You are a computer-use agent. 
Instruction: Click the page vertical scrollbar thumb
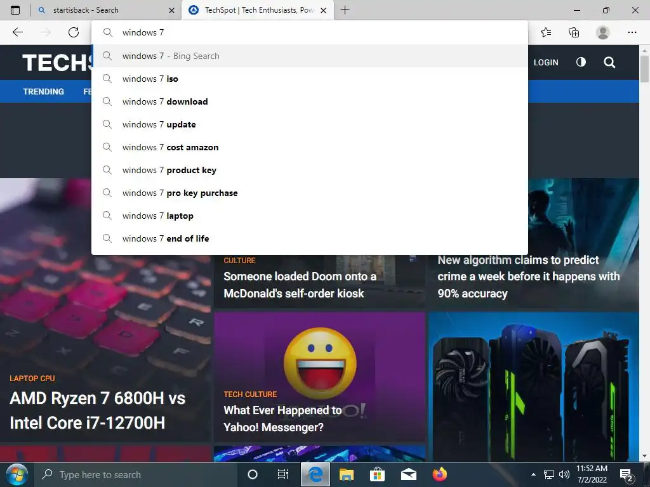pos(644,68)
